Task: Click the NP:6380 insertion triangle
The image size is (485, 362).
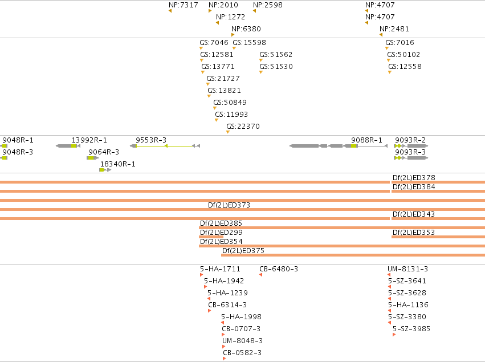Action: pos(233,35)
